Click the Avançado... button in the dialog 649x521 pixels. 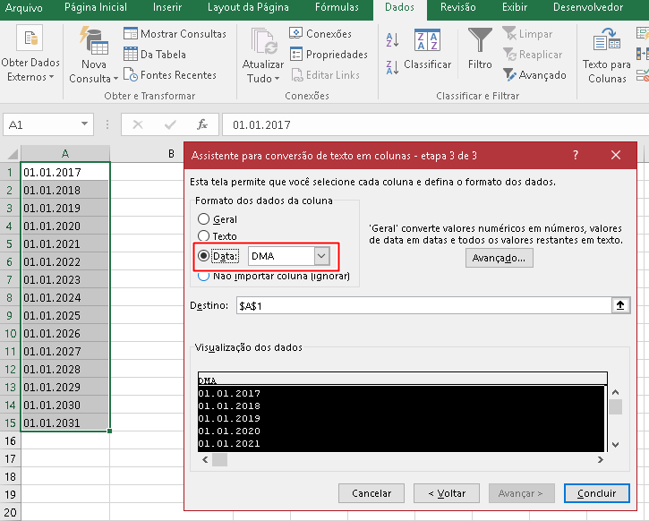click(499, 258)
